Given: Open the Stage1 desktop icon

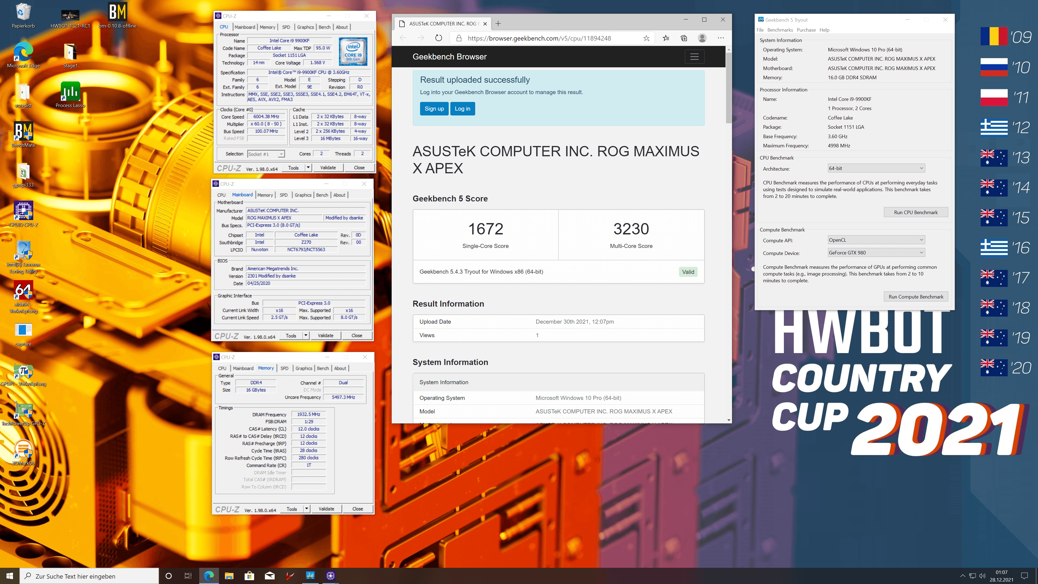Looking at the screenshot, I should coord(70,55).
